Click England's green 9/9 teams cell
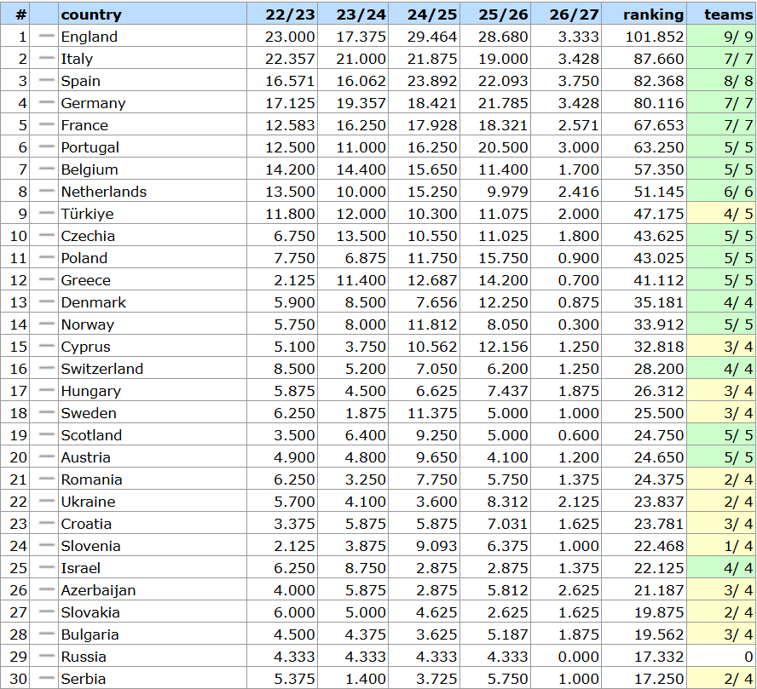This screenshot has height=689, width=757. pos(722,36)
